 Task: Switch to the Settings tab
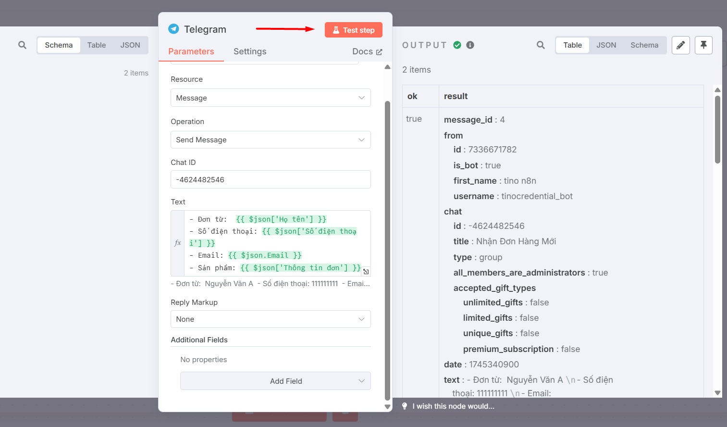pos(250,51)
